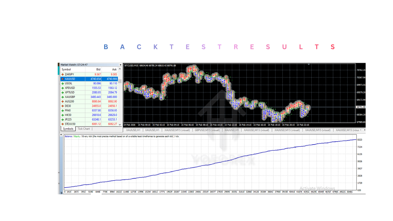393x221 pixels.
Task: Click the 8323 balance axis value
Action: (x=360, y=140)
